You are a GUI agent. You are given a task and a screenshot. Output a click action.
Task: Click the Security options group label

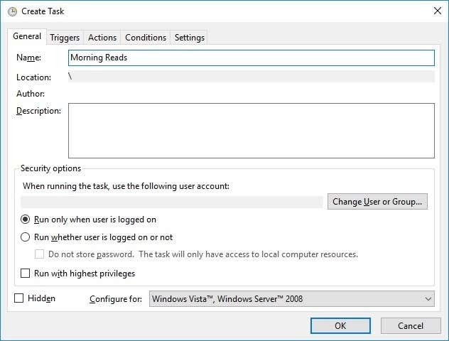click(x=50, y=168)
